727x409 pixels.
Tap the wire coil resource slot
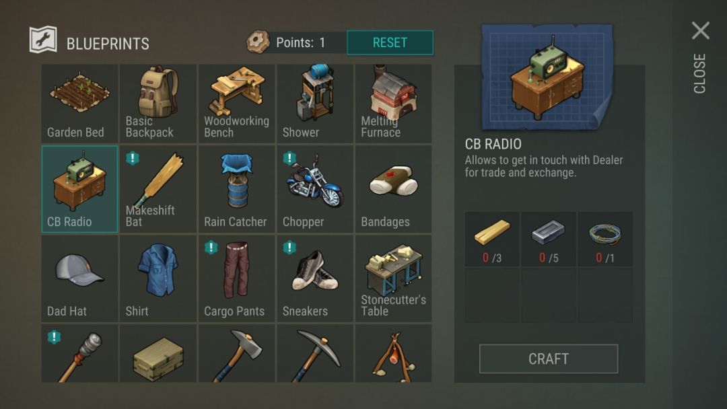tap(605, 239)
